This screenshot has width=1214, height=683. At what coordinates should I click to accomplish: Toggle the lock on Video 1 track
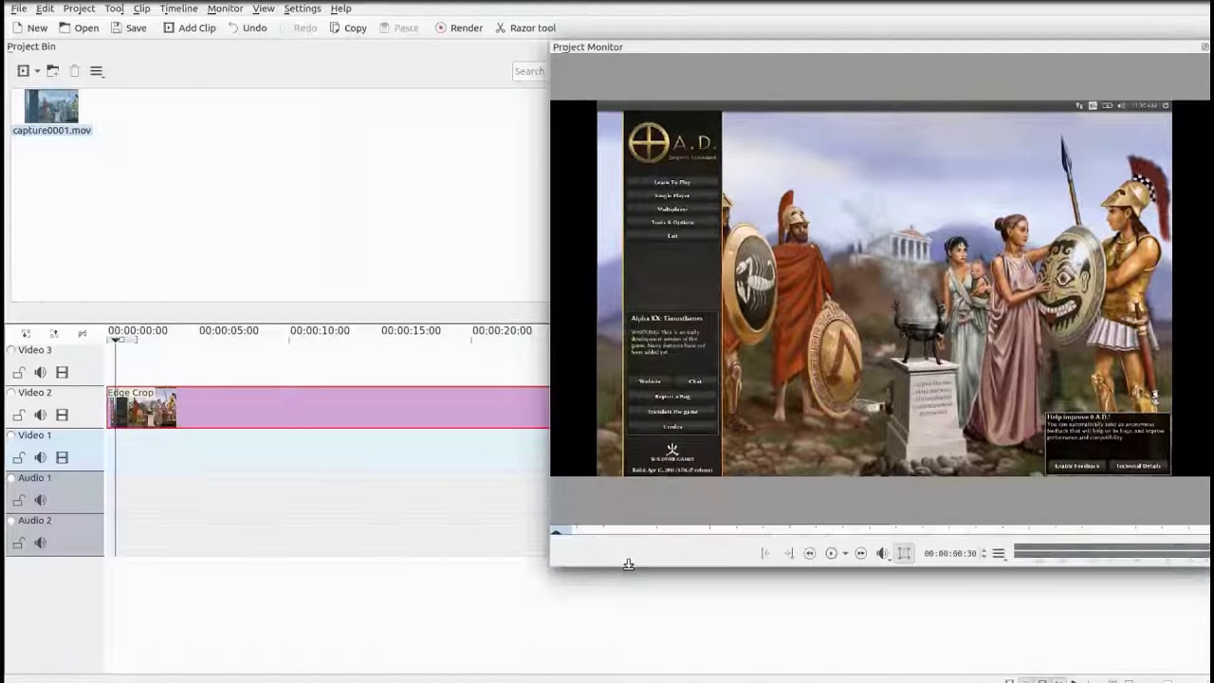click(19, 458)
